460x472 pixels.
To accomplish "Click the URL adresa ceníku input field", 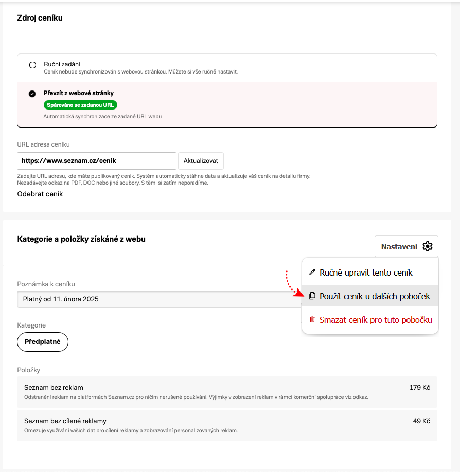I will click(x=97, y=161).
